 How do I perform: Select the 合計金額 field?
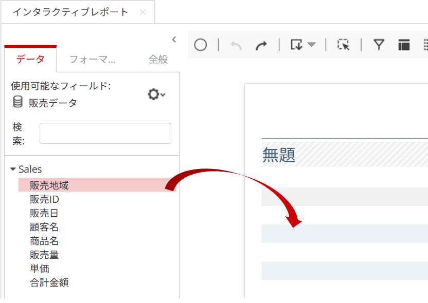(49, 283)
